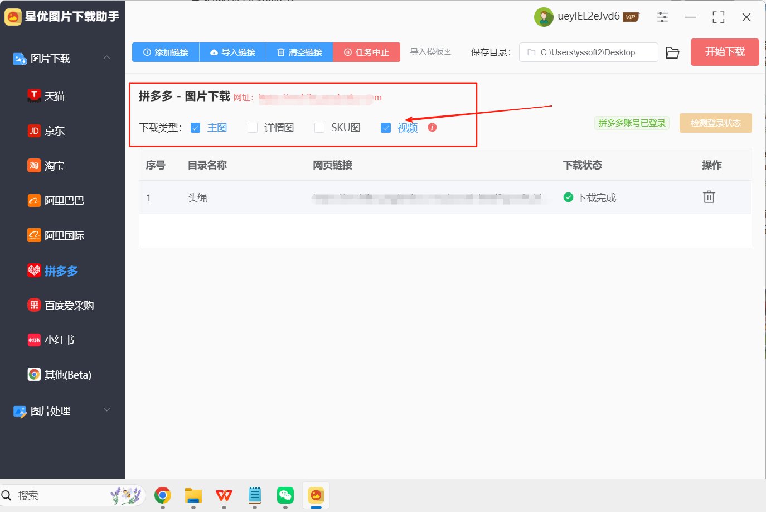
Task: Start the download with 开始下载
Action: (725, 52)
